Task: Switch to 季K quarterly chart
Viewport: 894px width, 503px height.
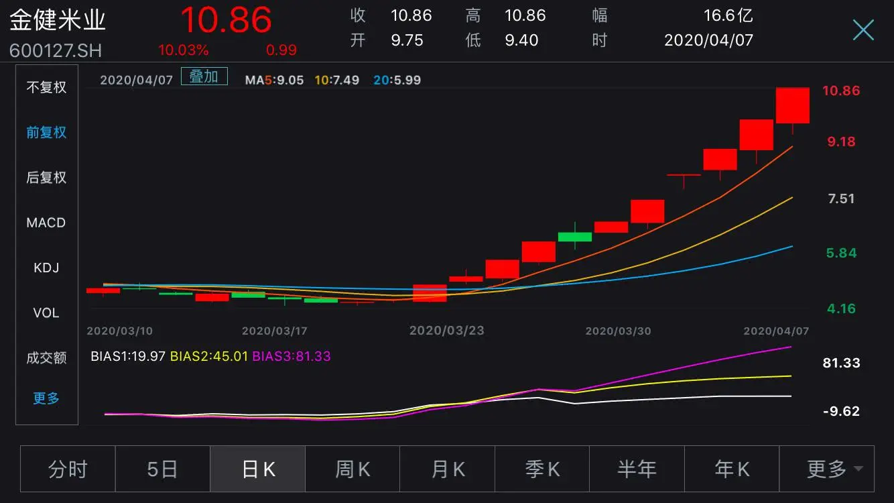Action: pyautogui.click(x=542, y=469)
